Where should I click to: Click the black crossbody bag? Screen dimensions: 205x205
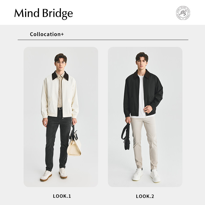[x=126, y=137]
